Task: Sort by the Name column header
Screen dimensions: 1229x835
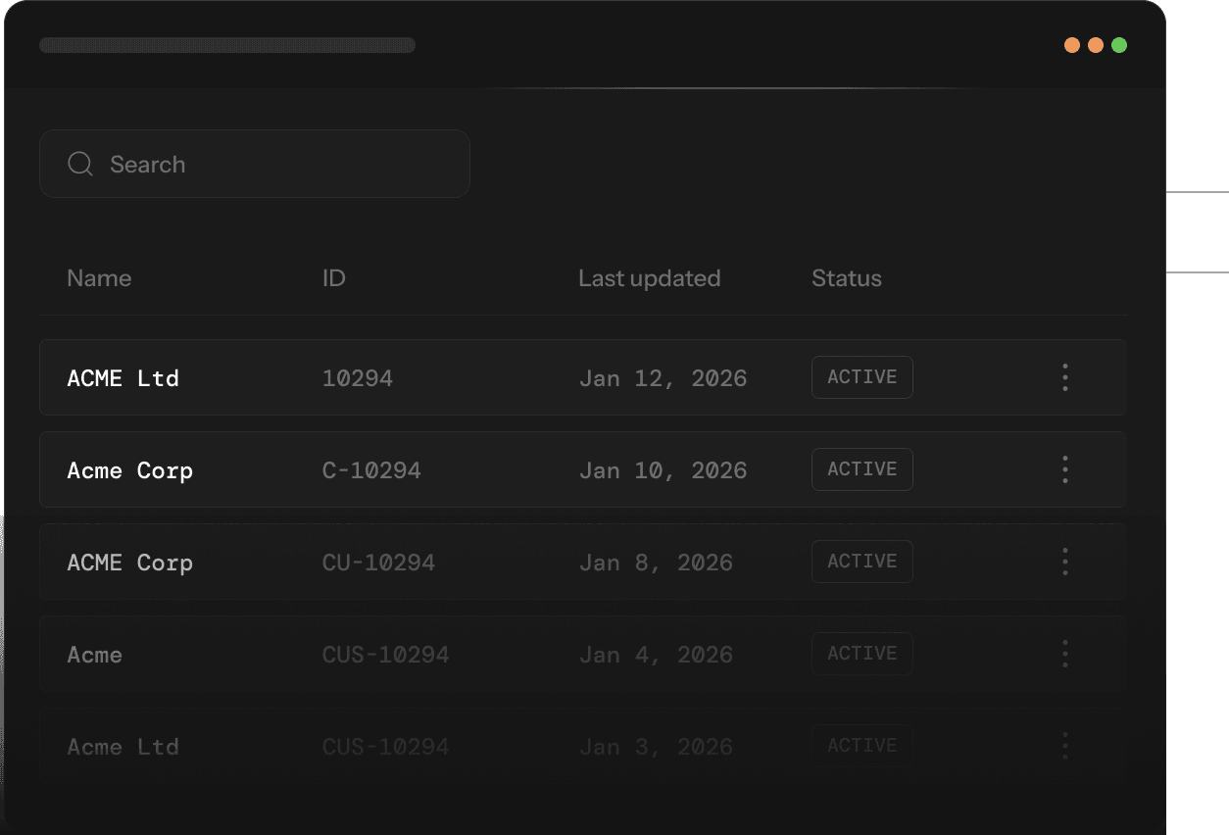Action: coord(99,278)
